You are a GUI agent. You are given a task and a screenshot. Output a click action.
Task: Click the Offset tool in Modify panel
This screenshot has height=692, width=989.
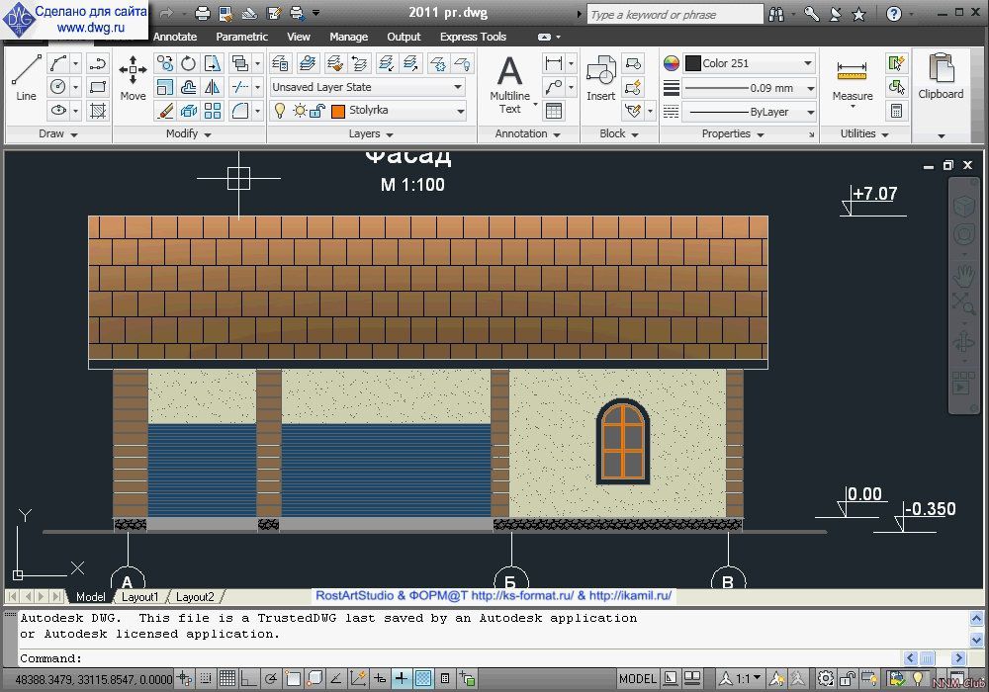click(189, 87)
